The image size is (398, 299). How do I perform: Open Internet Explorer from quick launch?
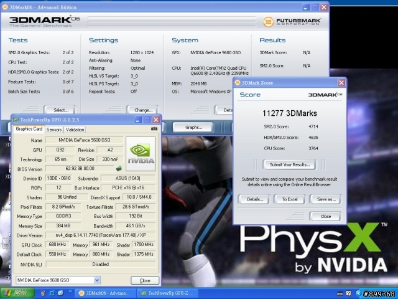pyautogui.click(x=52, y=293)
